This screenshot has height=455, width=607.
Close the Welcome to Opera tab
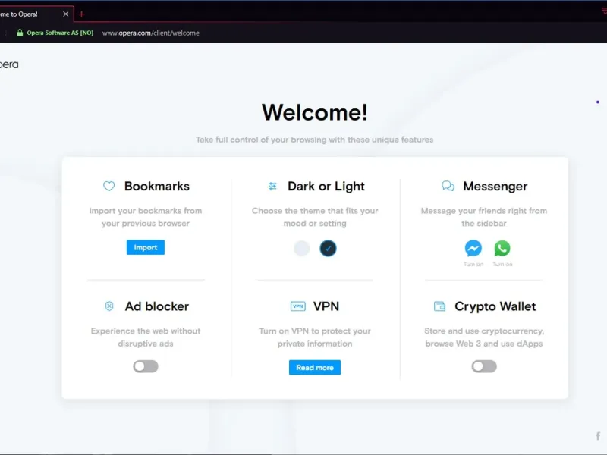66,14
